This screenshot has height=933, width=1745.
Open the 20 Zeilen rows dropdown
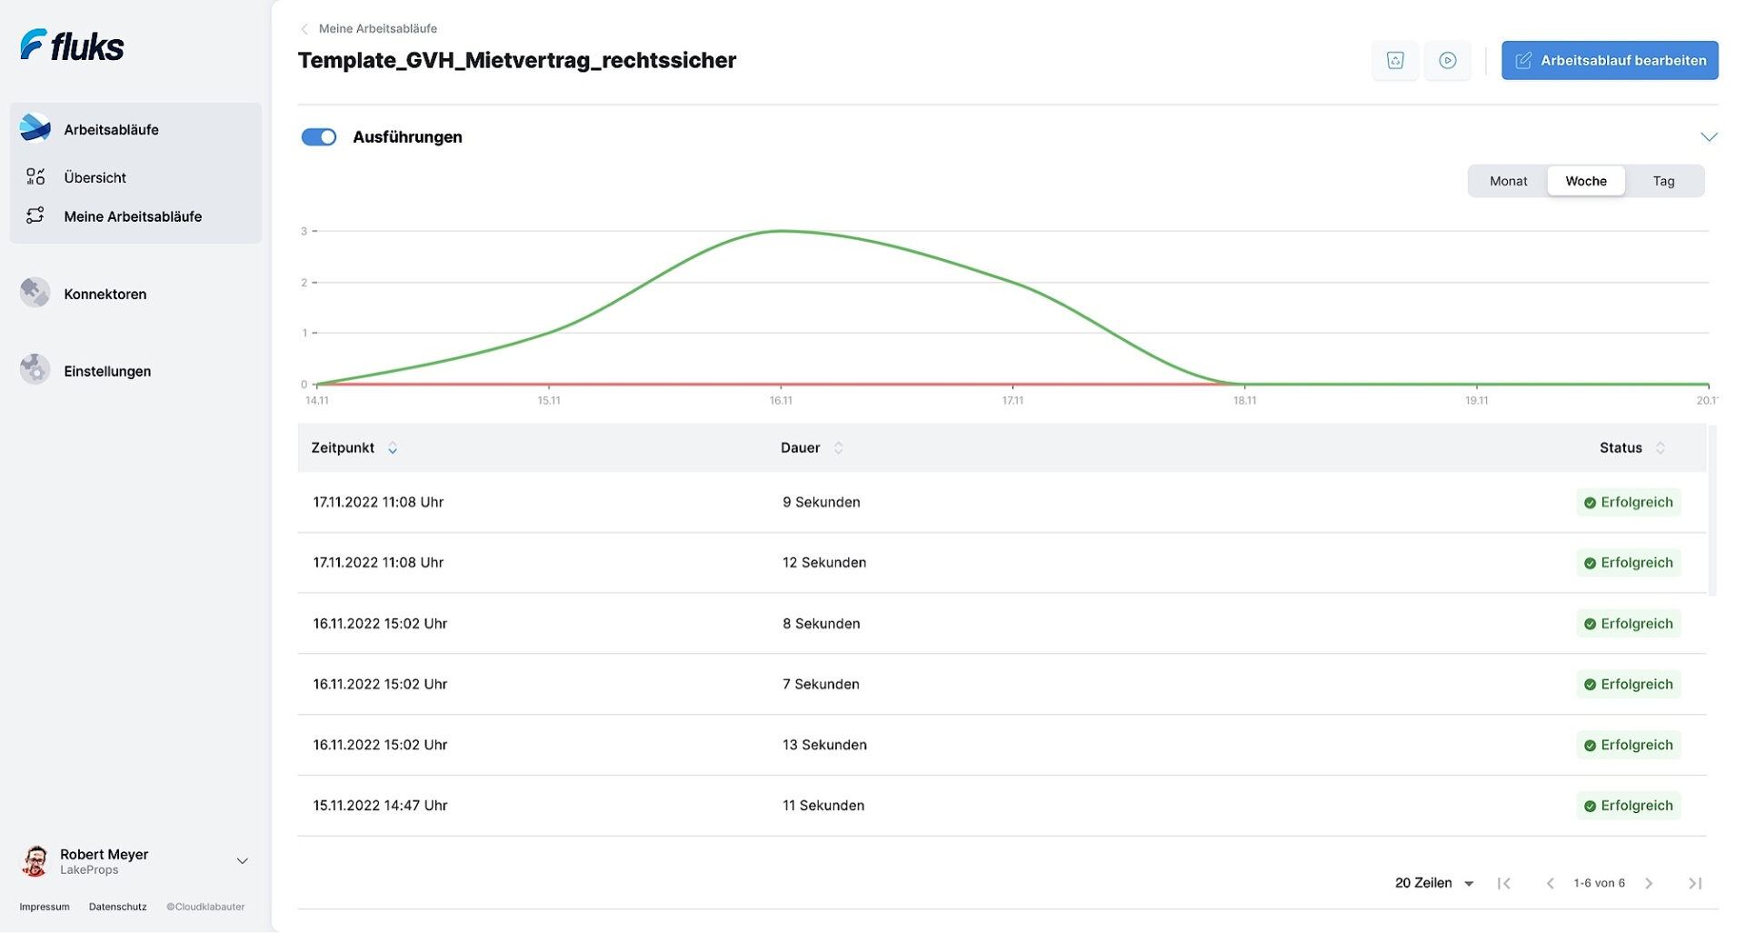[x=1434, y=883]
